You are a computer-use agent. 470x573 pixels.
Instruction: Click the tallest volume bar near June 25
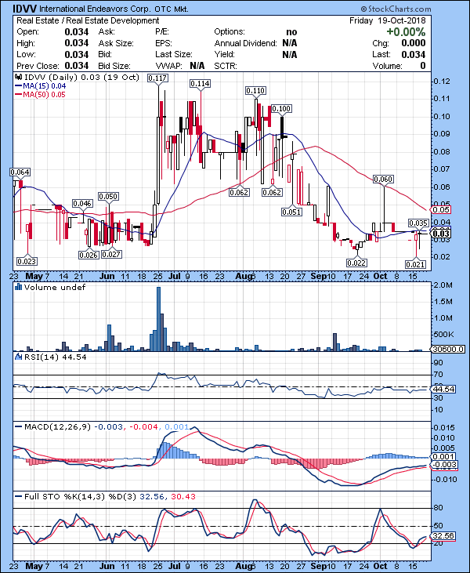(x=158, y=319)
